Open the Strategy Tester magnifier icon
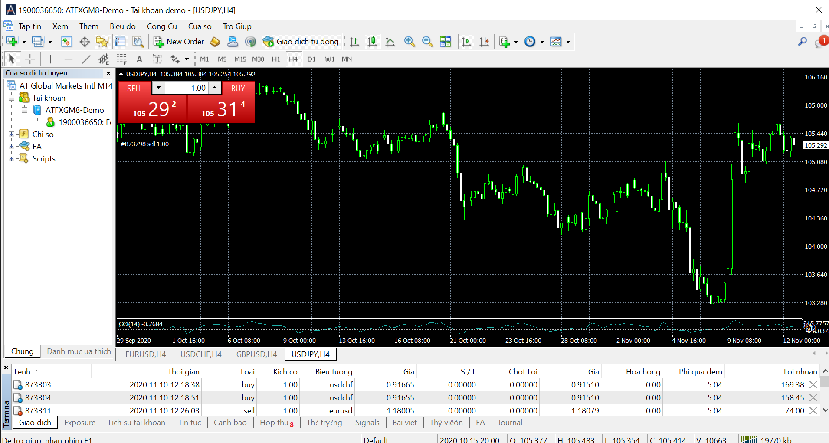The height and width of the screenshot is (443, 829). tap(138, 42)
